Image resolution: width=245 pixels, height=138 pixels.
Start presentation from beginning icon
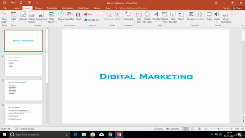[29, 3]
